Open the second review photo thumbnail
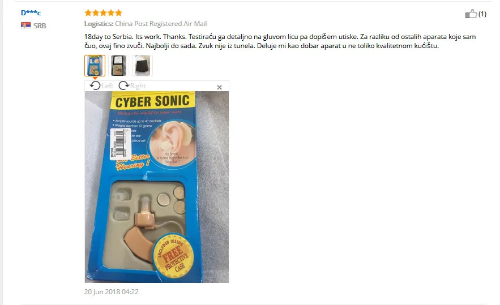The height and width of the screenshot is (305, 500). 118,66
